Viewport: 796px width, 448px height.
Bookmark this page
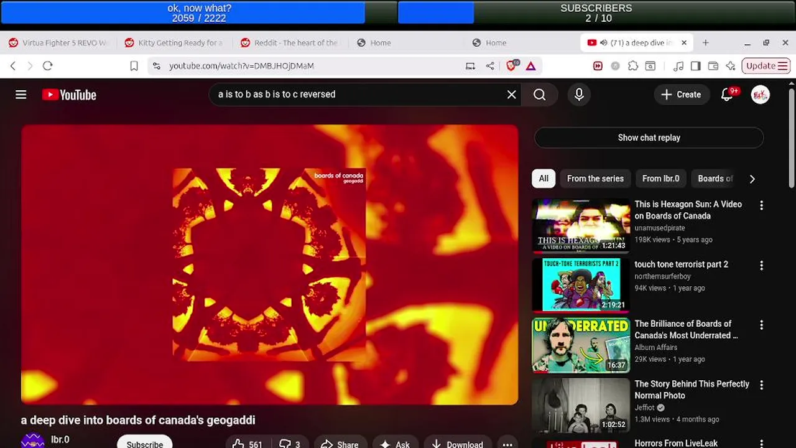(134, 66)
